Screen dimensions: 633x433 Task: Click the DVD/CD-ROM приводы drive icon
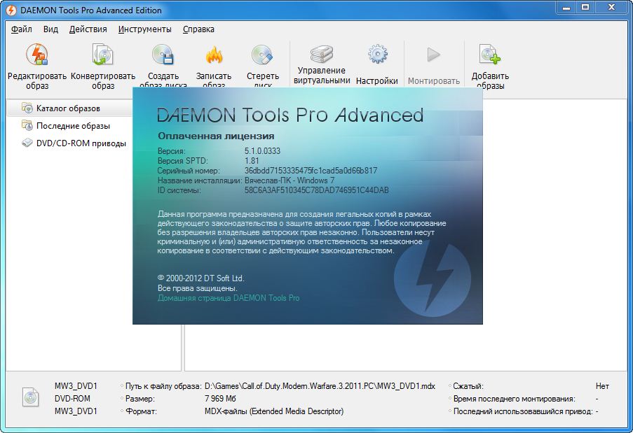click(27, 143)
